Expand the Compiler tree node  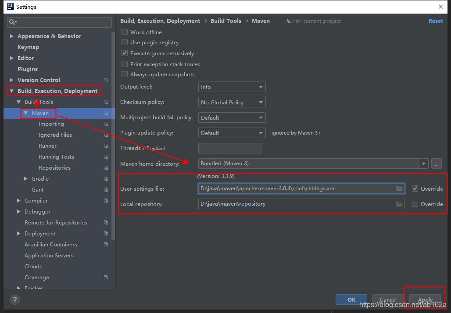[19, 201]
